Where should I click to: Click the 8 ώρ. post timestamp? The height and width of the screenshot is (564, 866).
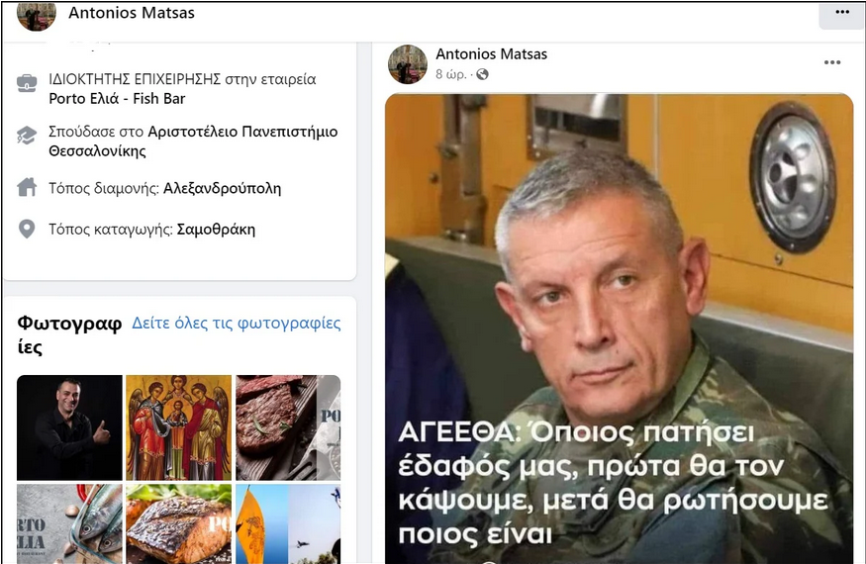[450, 74]
